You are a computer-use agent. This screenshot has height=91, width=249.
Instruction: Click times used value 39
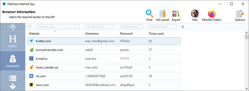click(x=150, y=76)
